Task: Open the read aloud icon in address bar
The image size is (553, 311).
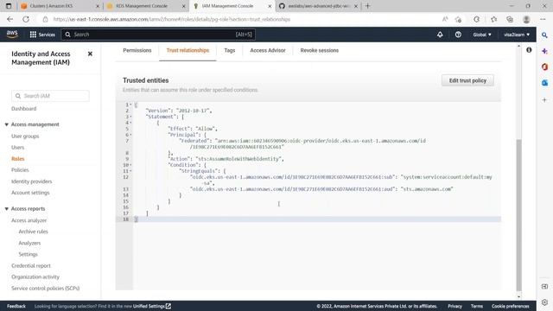Action: click(445, 19)
